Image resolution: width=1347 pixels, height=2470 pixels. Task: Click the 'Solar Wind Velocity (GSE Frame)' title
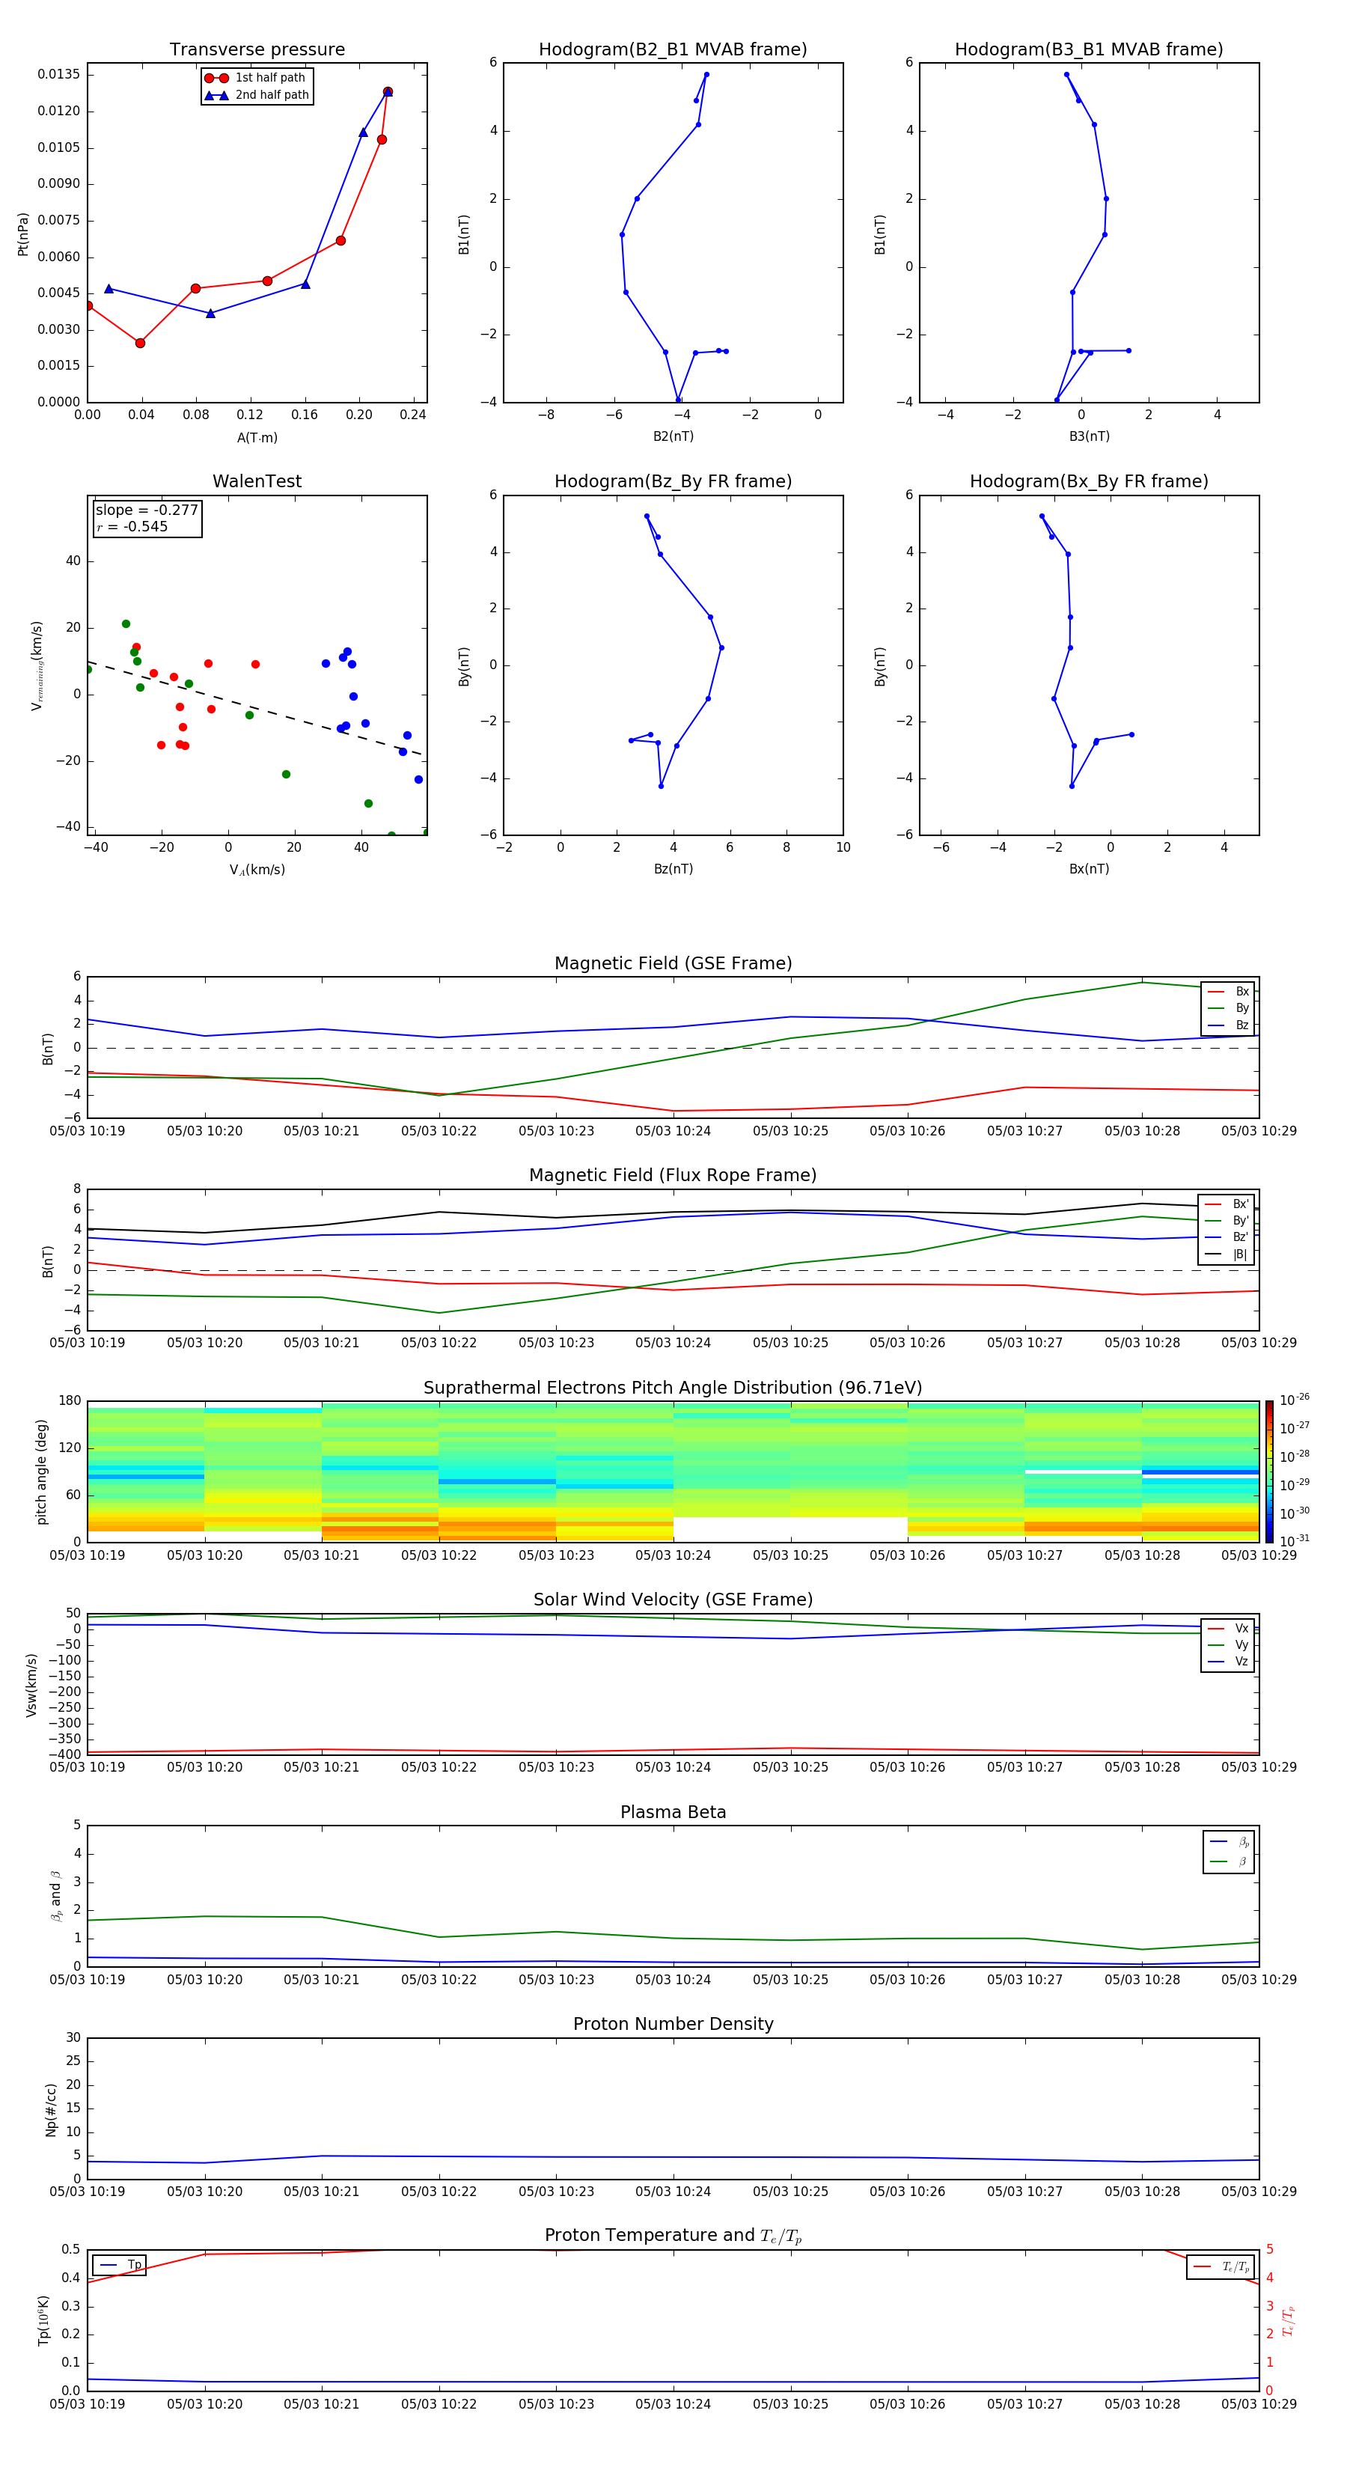(673, 1600)
